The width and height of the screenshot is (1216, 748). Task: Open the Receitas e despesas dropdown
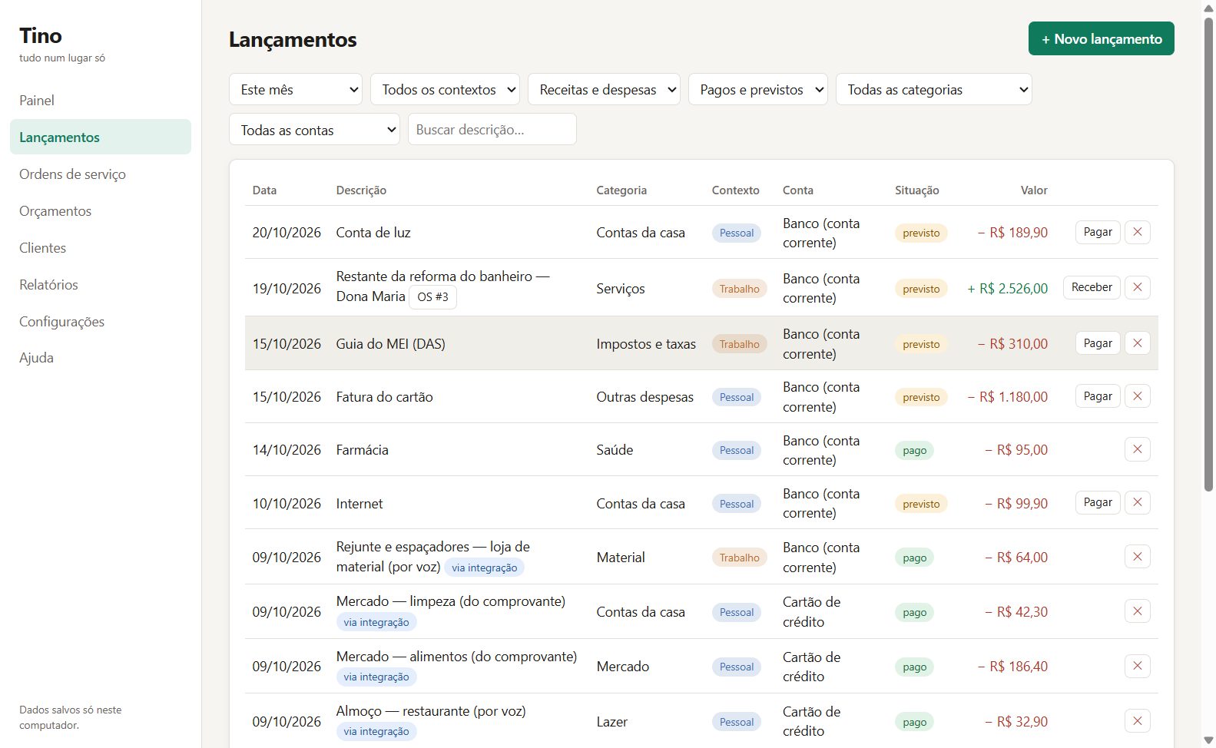point(604,89)
